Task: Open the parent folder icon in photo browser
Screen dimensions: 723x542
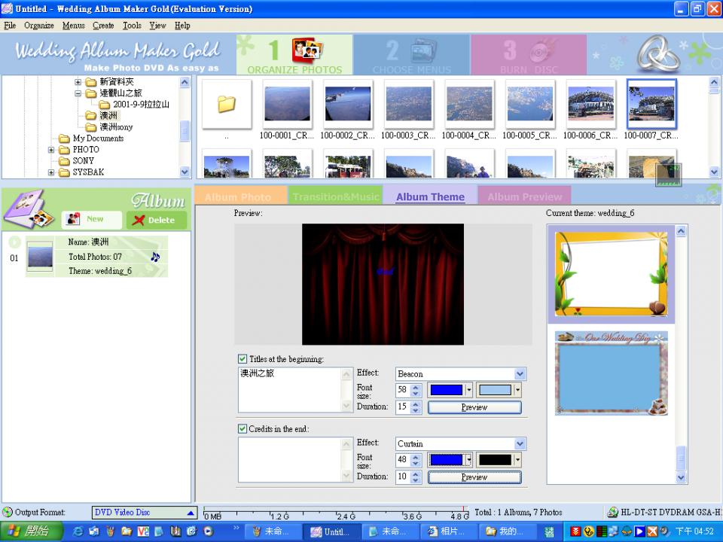Action: [x=227, y=104]
